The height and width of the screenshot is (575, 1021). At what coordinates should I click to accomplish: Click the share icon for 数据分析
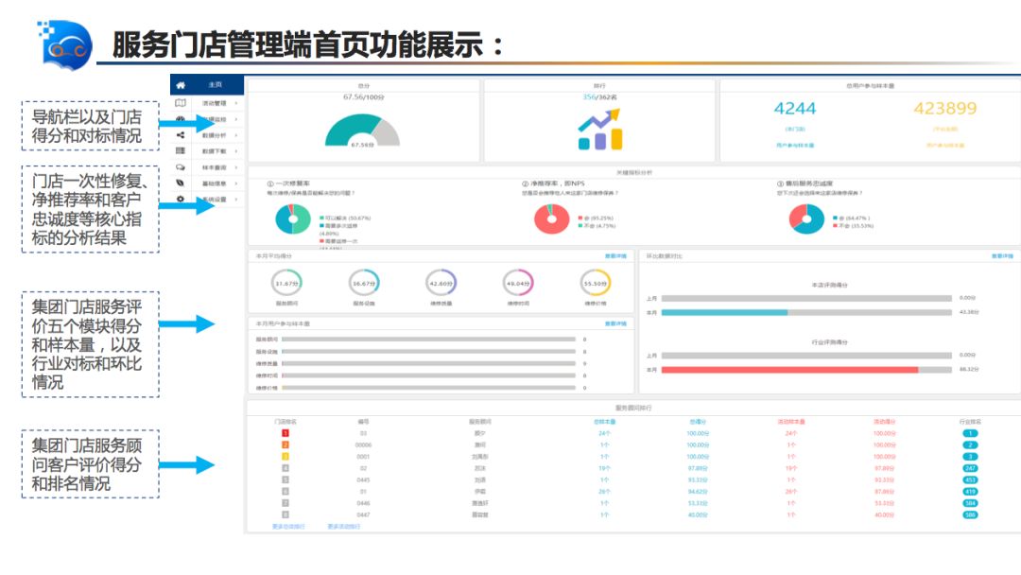point(181,135)
